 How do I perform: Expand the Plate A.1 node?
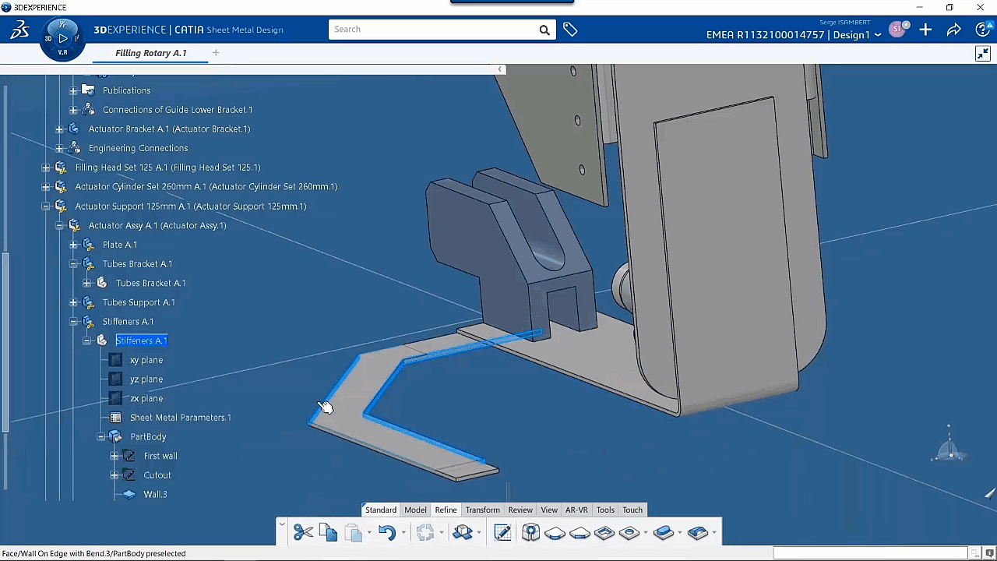pyautogui.click(x=73, y=245)
